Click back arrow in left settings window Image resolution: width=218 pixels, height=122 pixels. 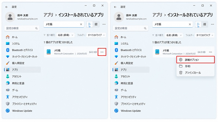(7, 7)
